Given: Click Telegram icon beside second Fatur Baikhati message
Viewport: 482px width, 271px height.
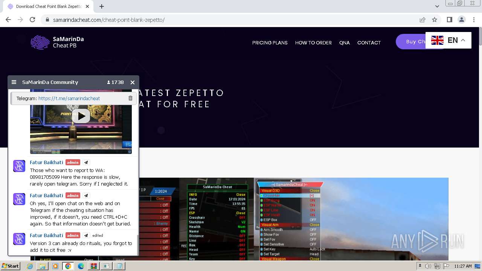Looking at the screenshot, I should point(86,196).
